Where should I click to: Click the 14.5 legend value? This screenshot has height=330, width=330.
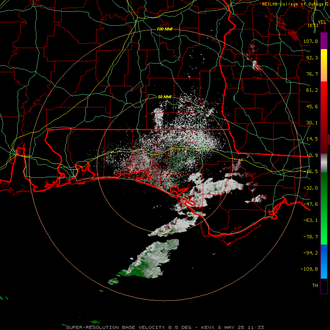tap(312, 139)
